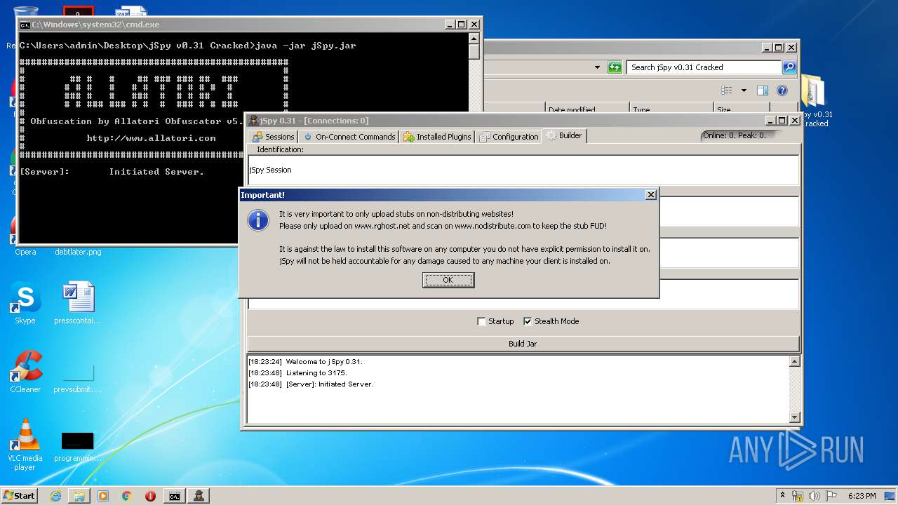
Task: Click the cmd.exe taskbar button
Action: 175,496
